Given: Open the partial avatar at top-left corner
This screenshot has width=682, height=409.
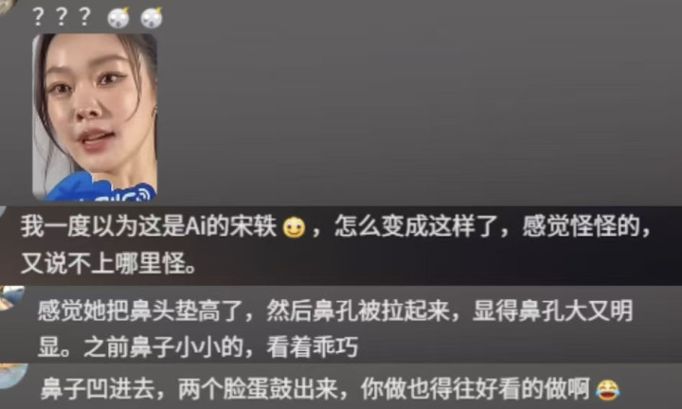Looking at the screenshot, I should point(8,7).
